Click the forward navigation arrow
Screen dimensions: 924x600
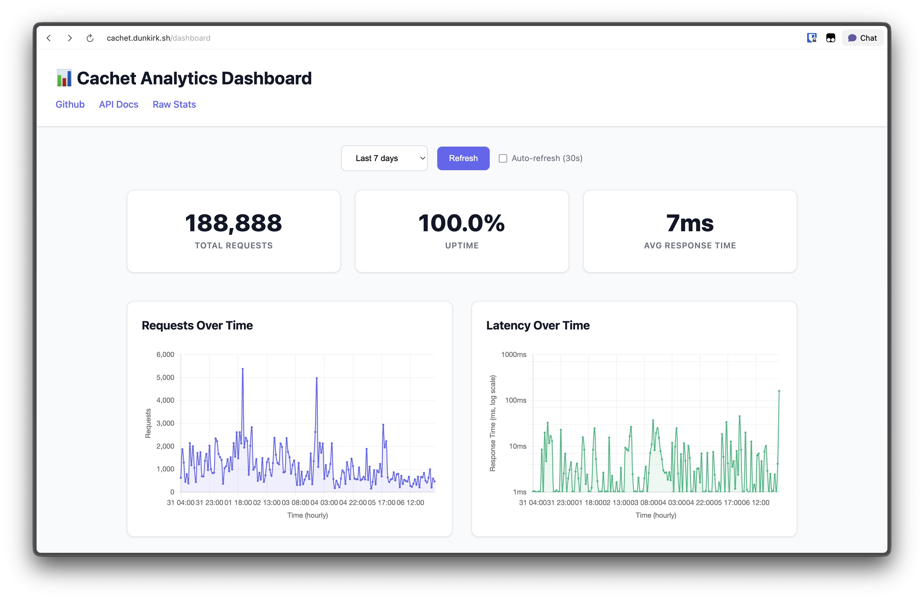(70, 38)
